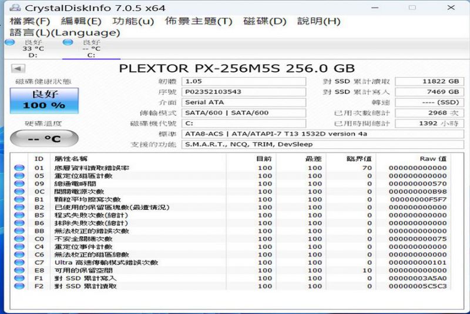The image size is (470, 314).
Task: Minimize the CrystalDiskInfo window
Action: pos(375,8)
